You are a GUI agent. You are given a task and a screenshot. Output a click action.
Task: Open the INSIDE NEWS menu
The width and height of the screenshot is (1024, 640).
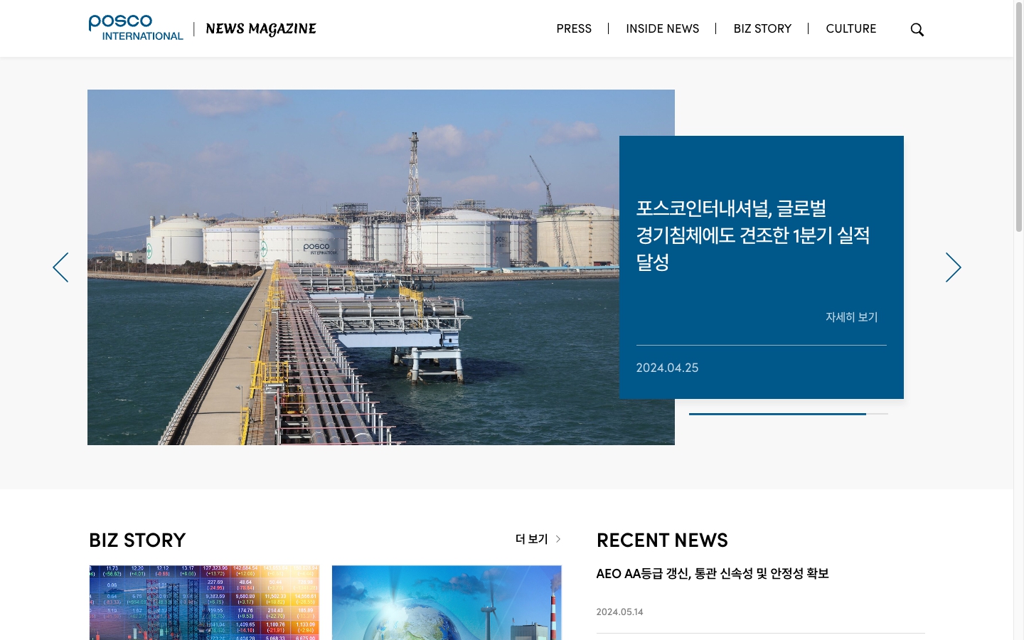(x=662, y=28)
